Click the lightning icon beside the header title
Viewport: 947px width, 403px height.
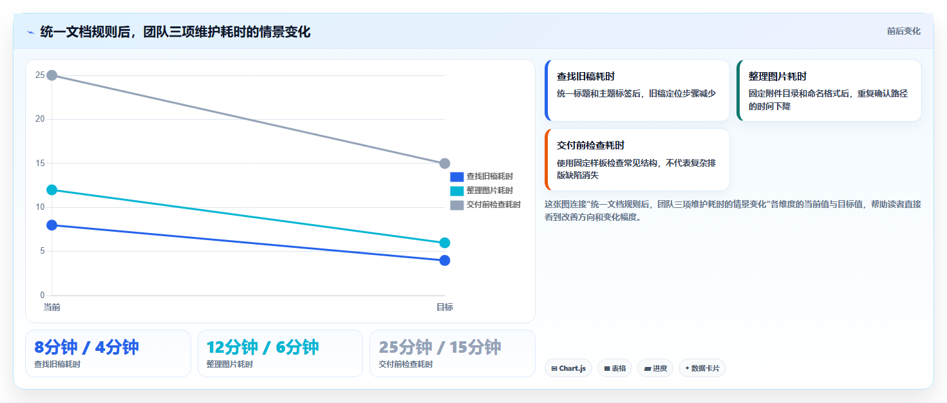[x=30, y=32]
